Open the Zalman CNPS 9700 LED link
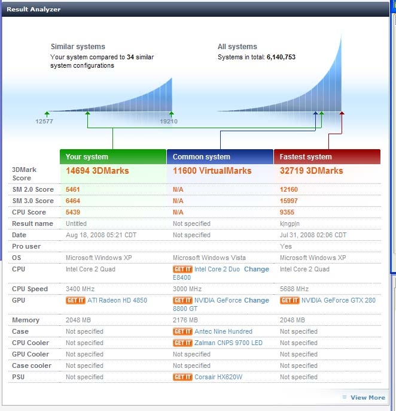This screenshot has height=411, width=396. pos(229,343)
